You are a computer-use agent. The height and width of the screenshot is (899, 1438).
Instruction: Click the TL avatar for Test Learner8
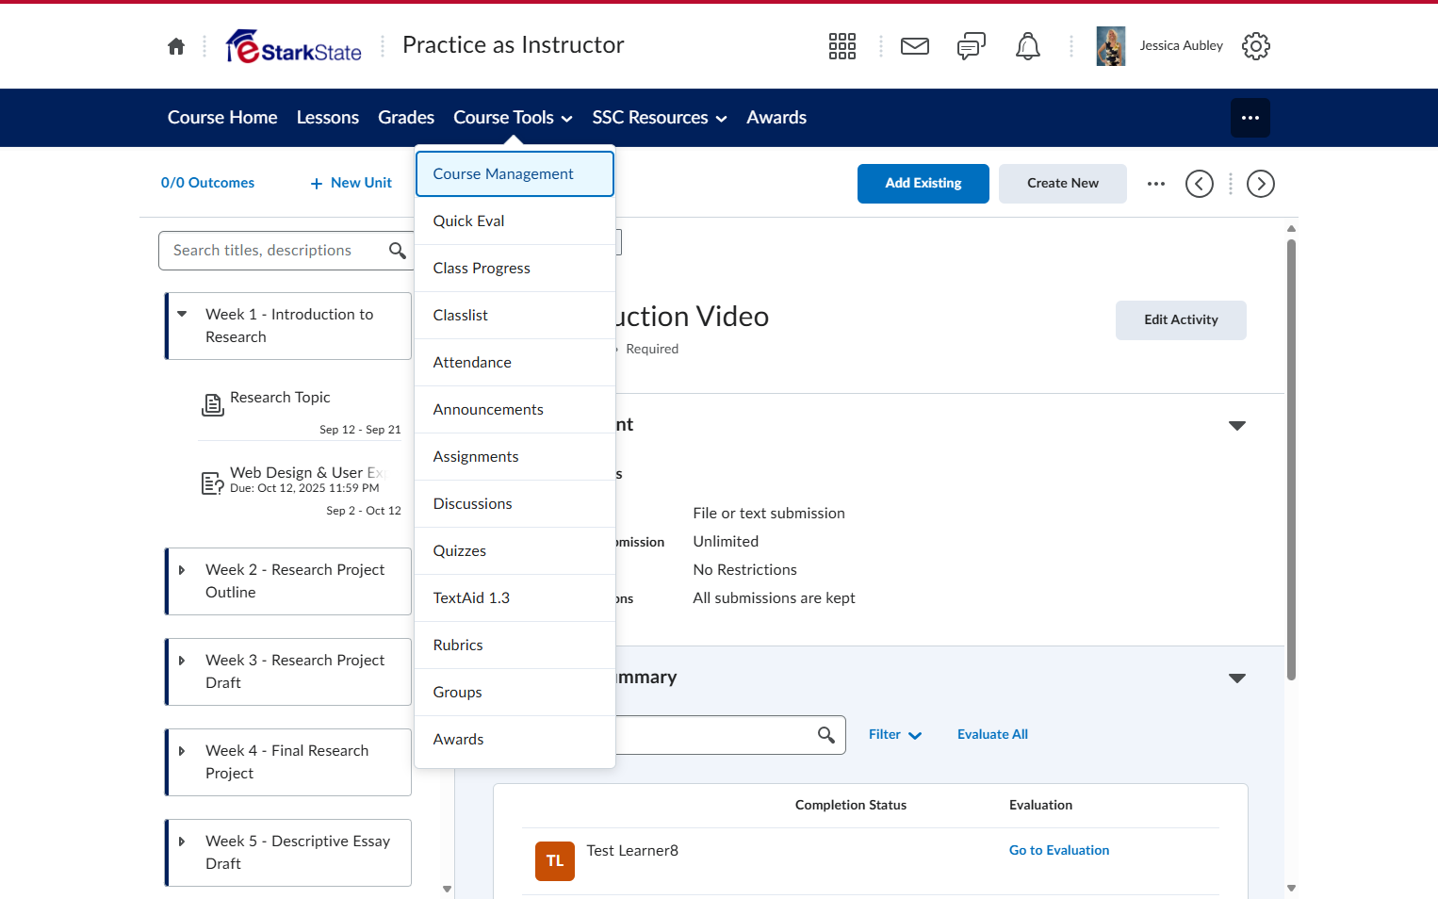point(555,861)
